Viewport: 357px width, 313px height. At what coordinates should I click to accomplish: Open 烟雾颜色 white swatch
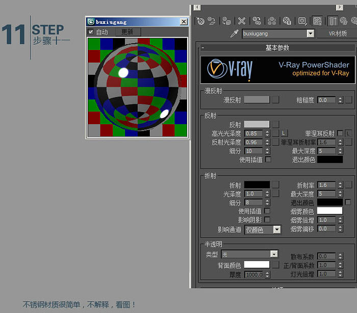click(330, 211)
